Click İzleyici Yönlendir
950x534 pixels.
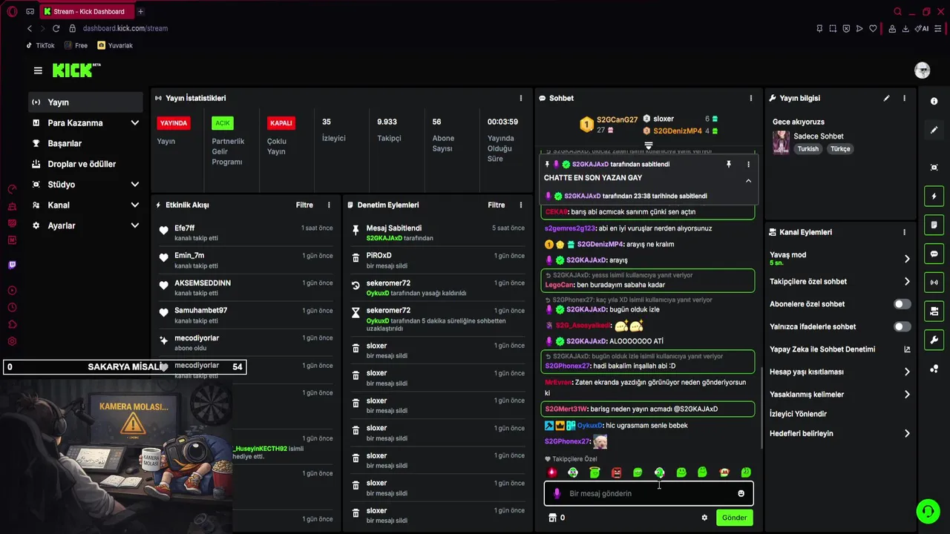[x=798, y=414]
